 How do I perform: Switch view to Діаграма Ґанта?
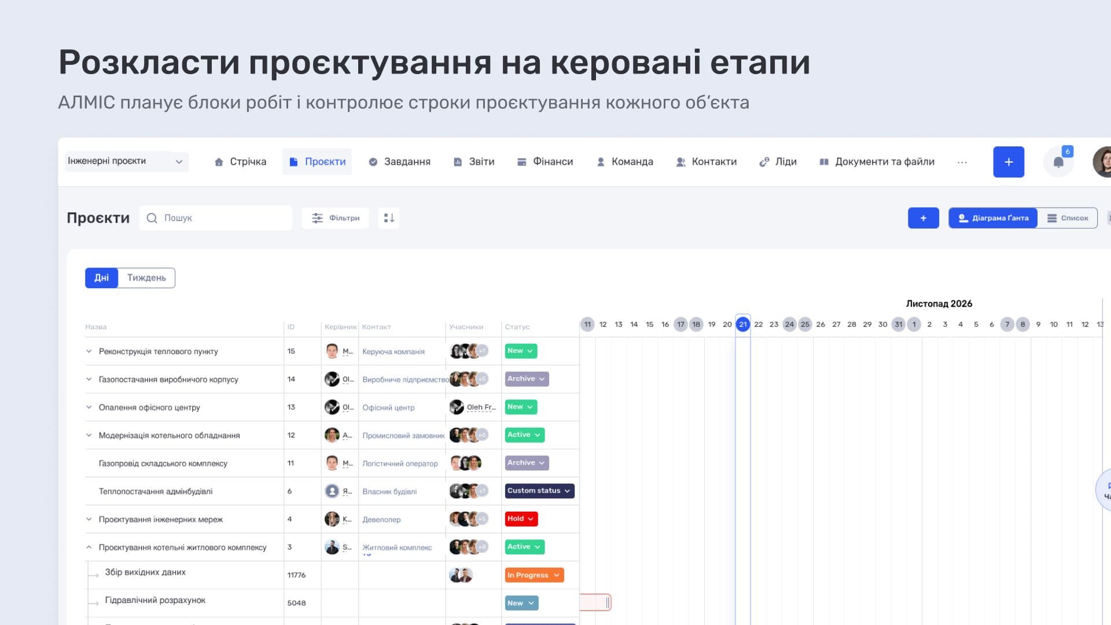[993, 218]
